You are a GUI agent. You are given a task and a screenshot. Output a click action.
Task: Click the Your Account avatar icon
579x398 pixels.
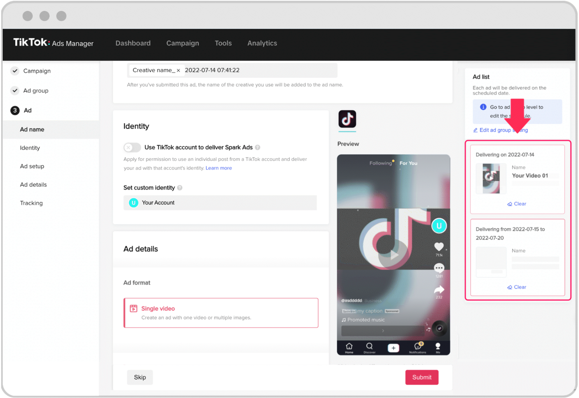133,203
